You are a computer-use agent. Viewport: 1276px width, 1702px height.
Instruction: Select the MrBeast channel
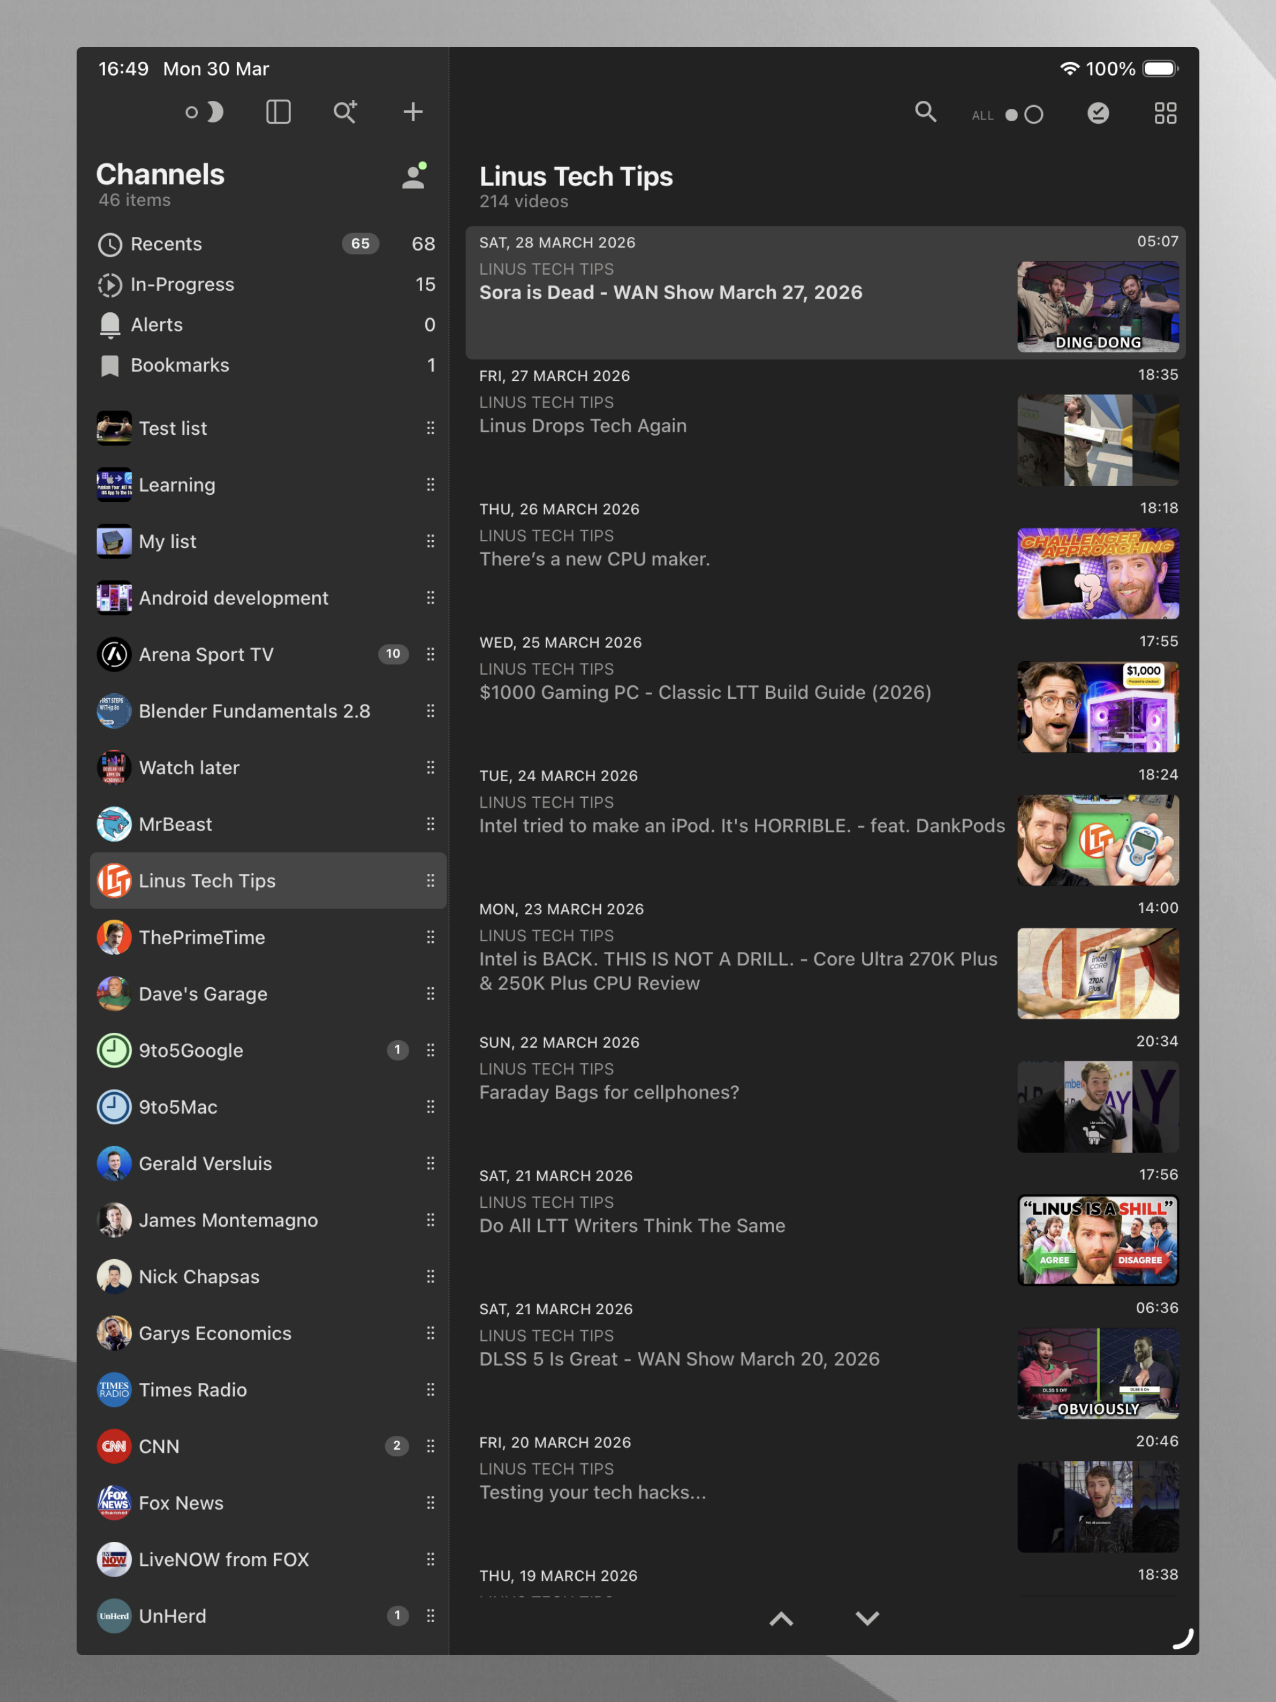click(268, 824)
